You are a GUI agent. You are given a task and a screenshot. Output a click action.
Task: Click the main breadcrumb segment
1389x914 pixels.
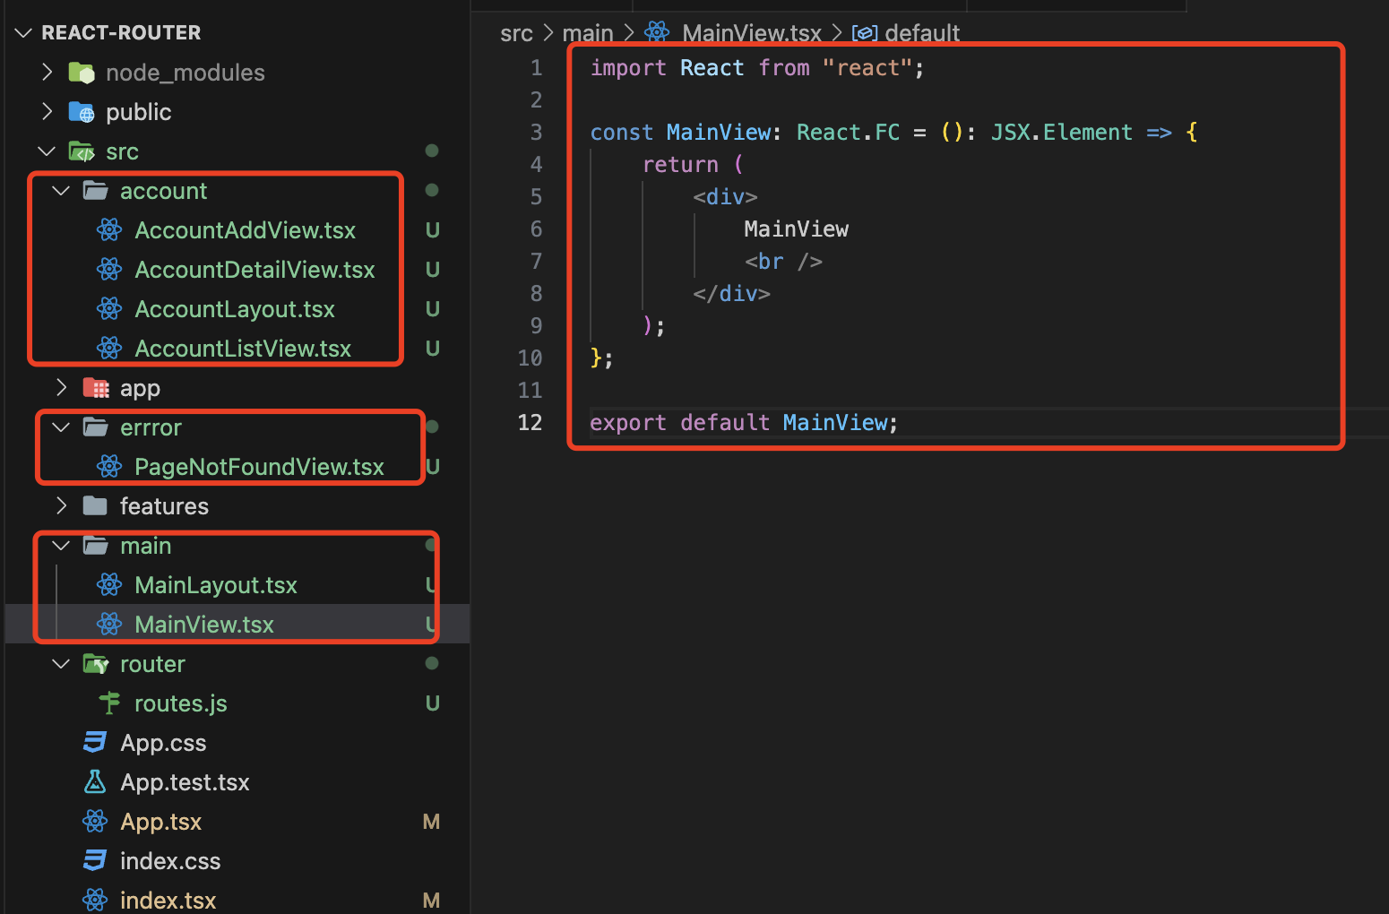[x=588, y=34]
